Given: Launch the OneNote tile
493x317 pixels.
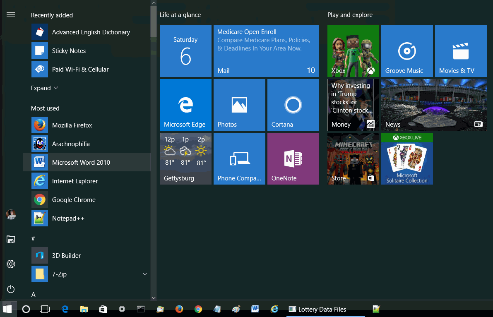Looking at the screenshot, I should coord(293,158).
